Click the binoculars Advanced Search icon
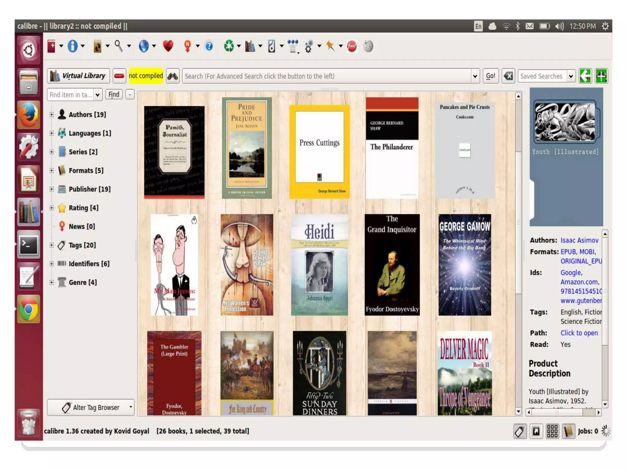The height and width of the screenshot is (470, 627). click(x=173, y=76)
